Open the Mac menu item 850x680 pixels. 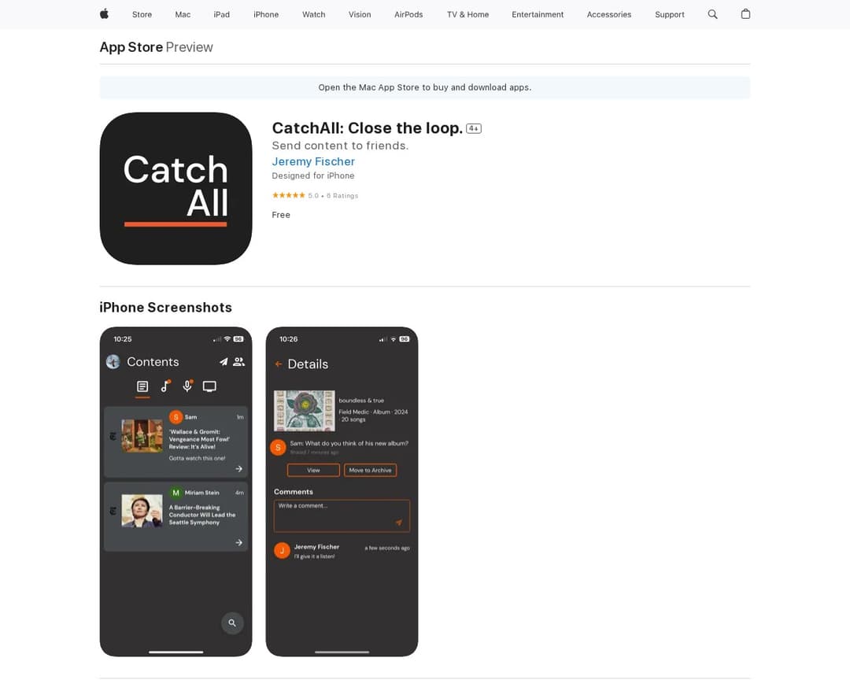[x=183, y=15]
